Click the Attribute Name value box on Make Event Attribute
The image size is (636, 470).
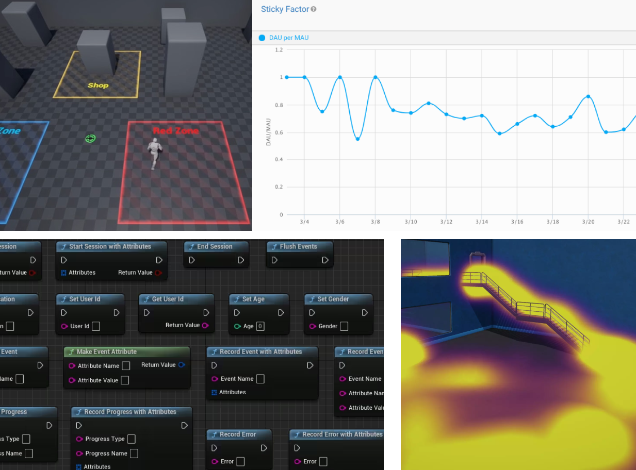[x=126, y=366]
